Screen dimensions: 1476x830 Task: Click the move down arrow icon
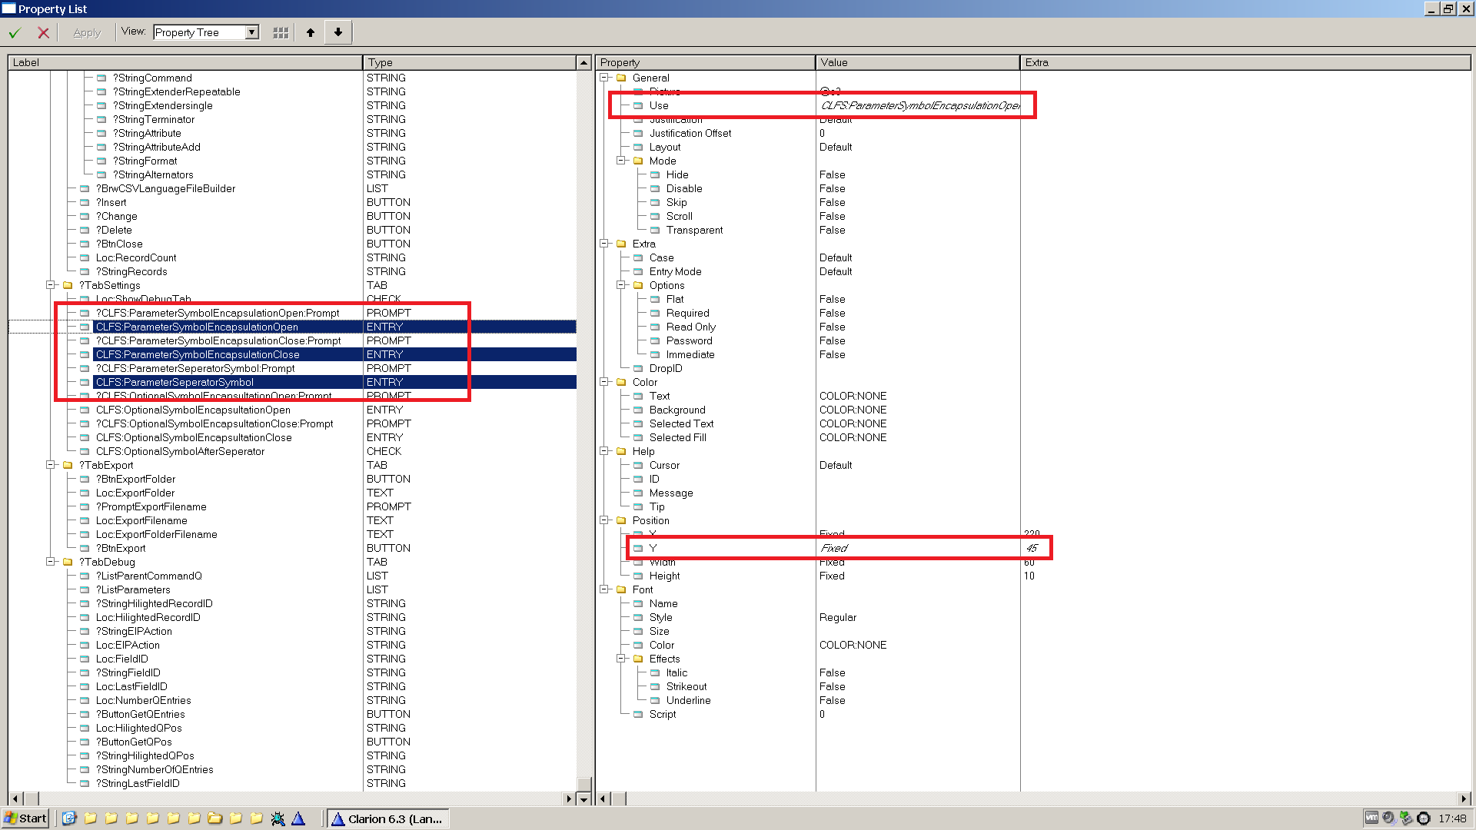point(338,32)
